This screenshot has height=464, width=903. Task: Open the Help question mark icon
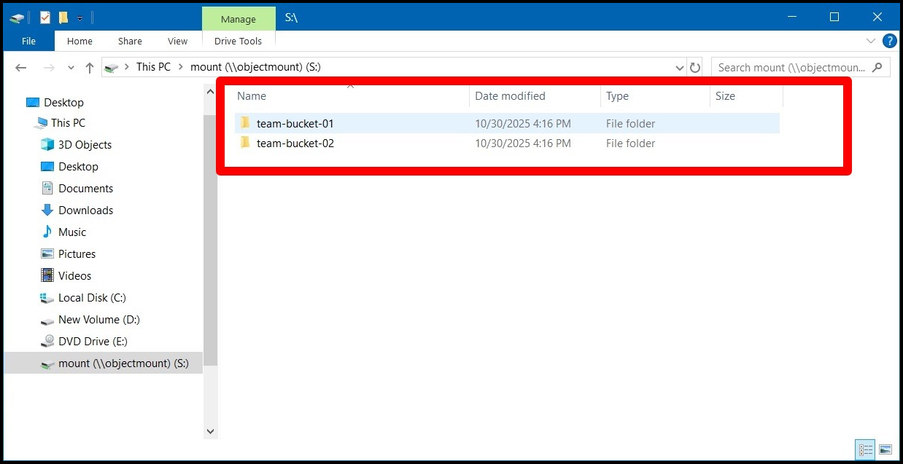point(889,42)
